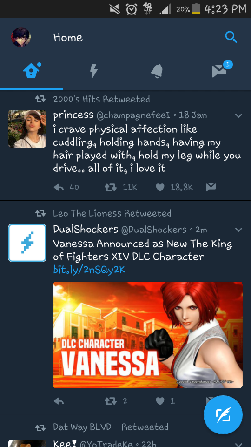
Task: Expand options chevron on DualShockers tweet
Action: pos(238,230)
